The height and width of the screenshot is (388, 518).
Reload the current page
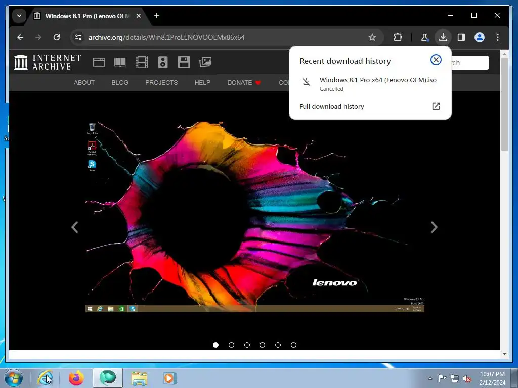[x=57, y=37]
